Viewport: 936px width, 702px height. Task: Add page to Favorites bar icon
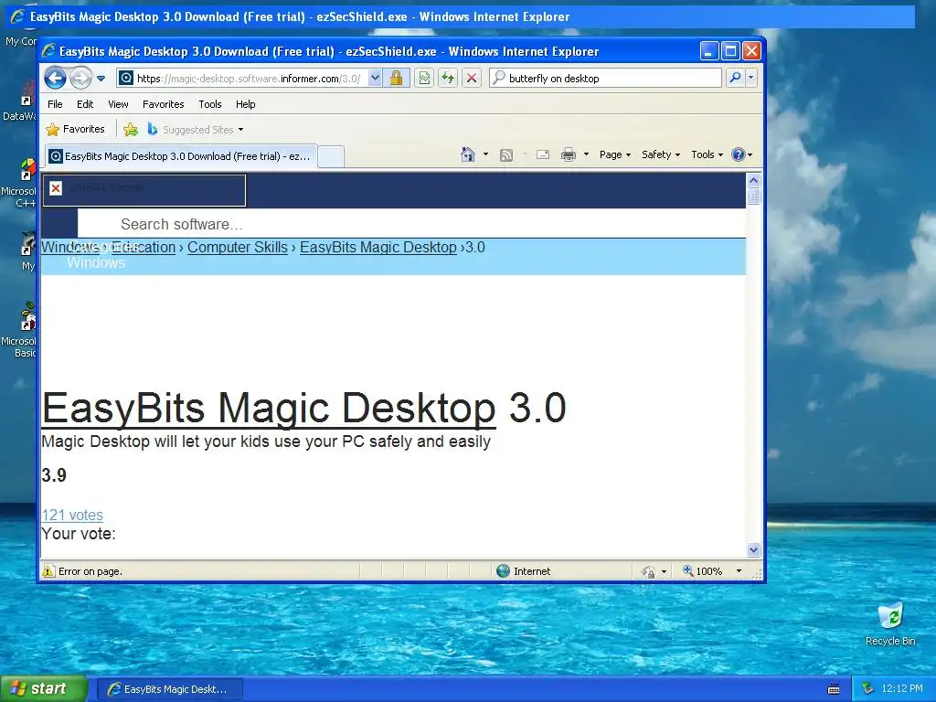coord(130,129)
